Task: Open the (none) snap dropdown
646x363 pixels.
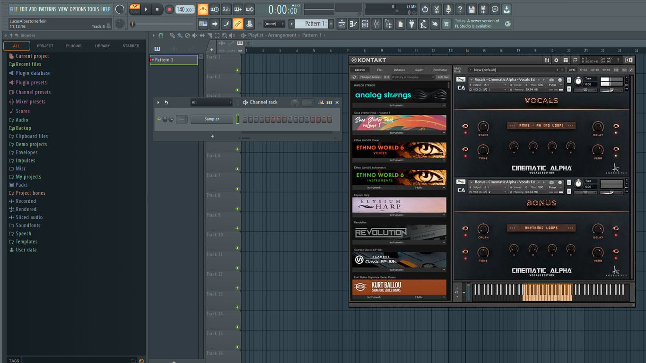Action: (274, 24)
